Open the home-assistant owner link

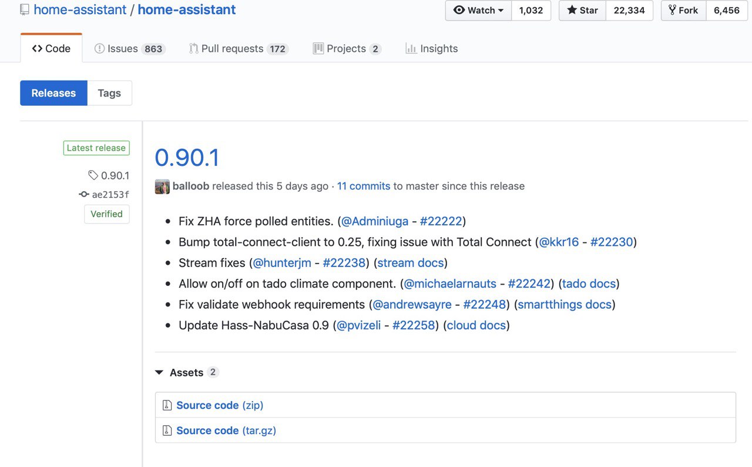click(80, 9)
